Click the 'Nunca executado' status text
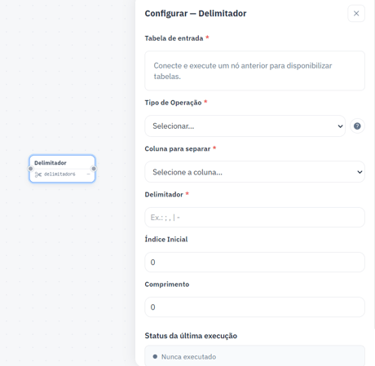This screenshot has height=366, width=375. point(188,357)
